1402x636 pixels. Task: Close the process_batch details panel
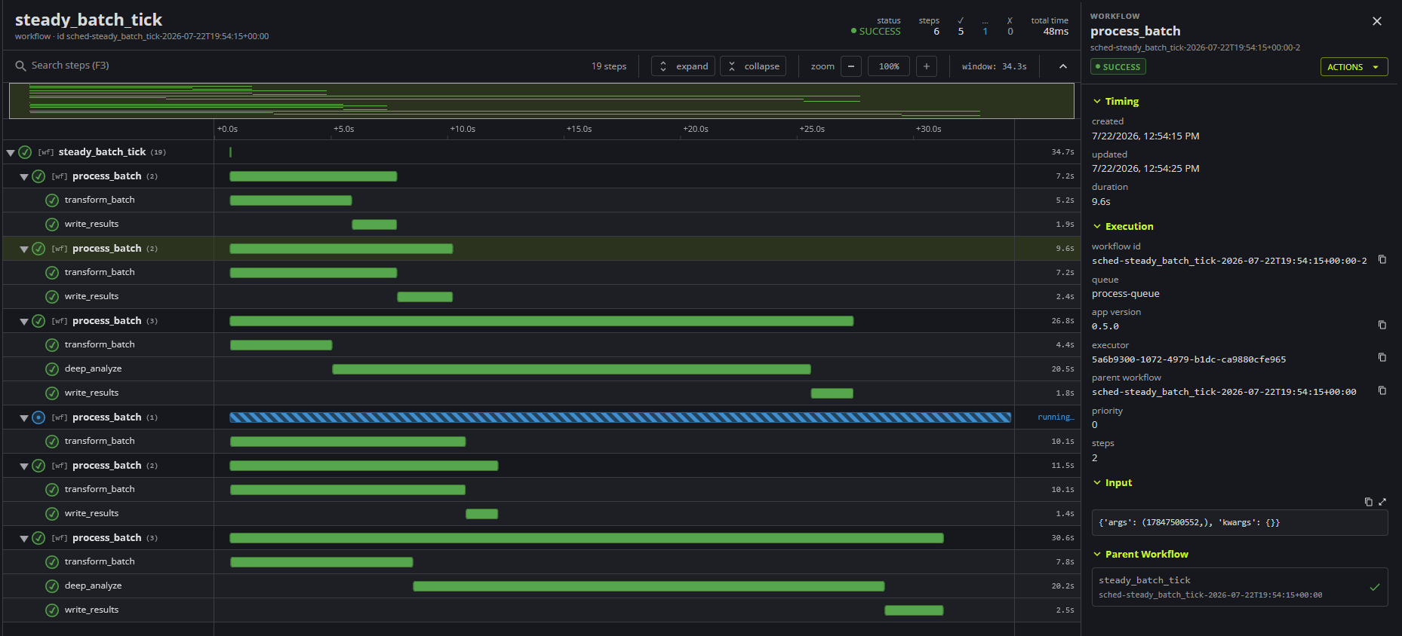(x=1377, y=21)
